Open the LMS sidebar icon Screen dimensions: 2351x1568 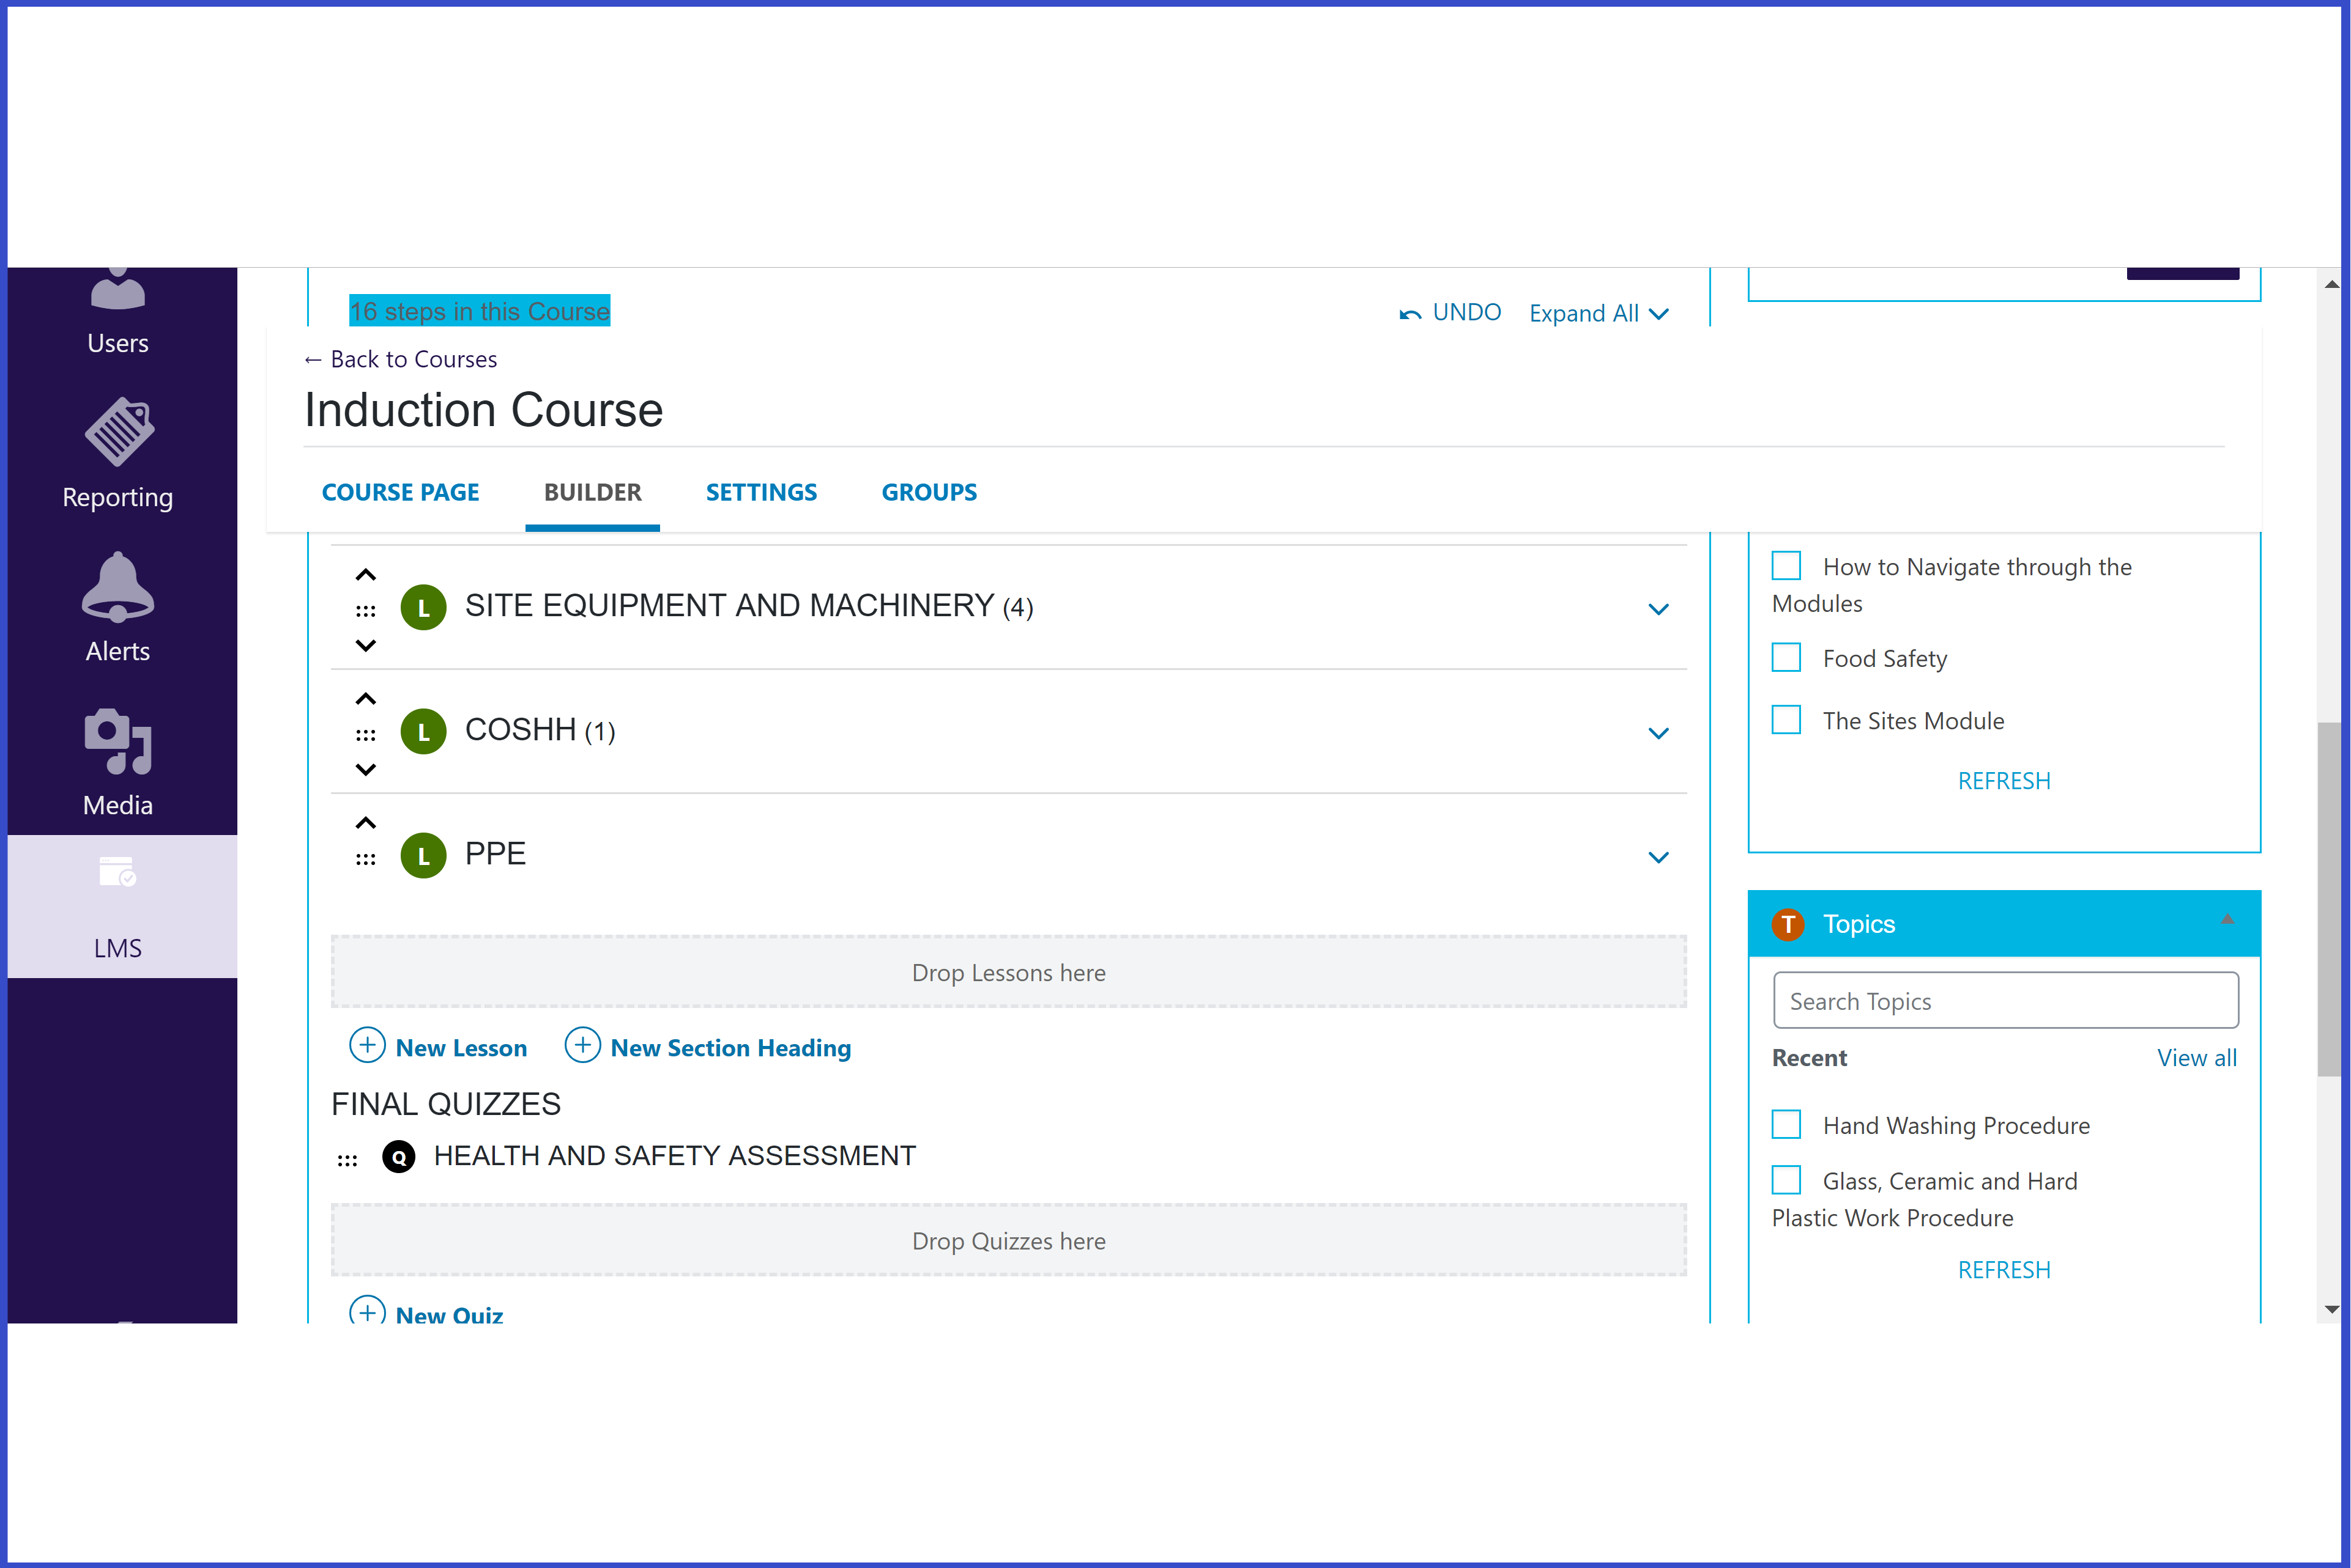(x=117, y=872)
